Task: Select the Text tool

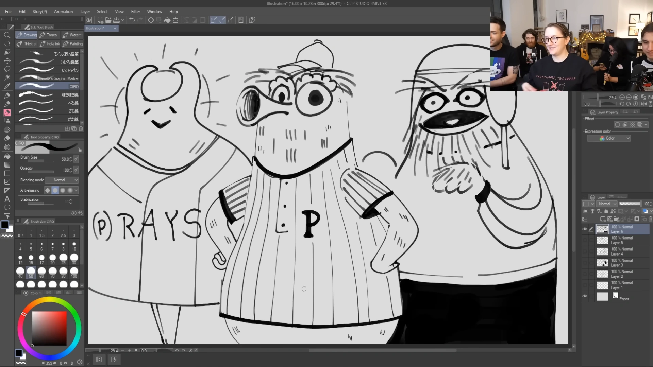Action: (7, 199)
